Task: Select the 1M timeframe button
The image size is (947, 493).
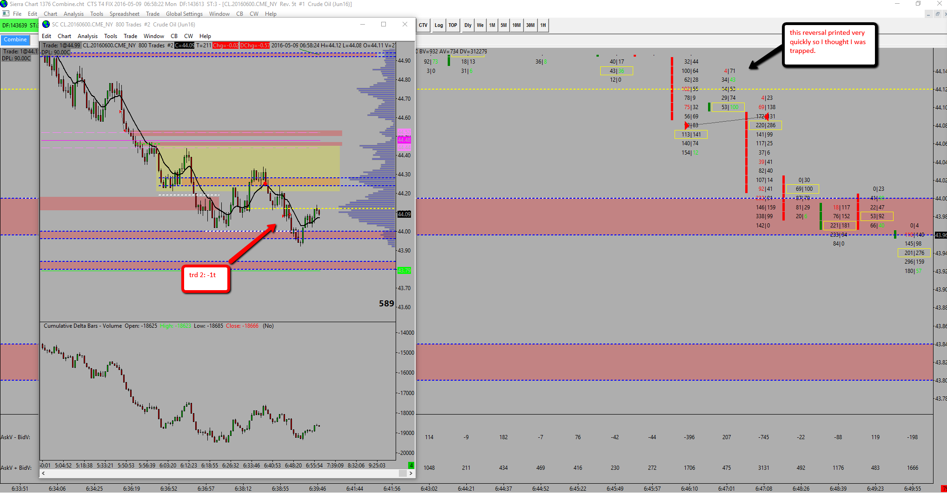Action: coord(492,26)
